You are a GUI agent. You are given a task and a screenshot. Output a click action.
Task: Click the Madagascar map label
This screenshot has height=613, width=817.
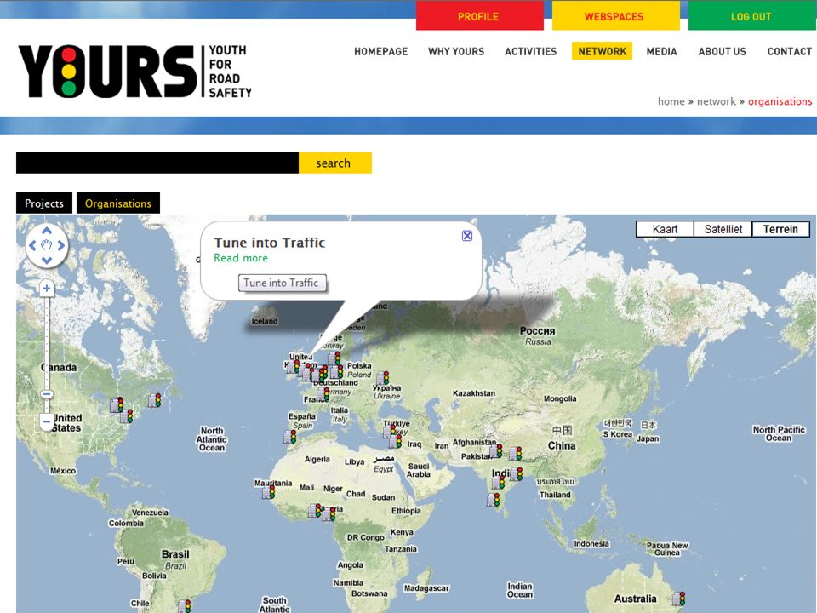pos(426,588)
